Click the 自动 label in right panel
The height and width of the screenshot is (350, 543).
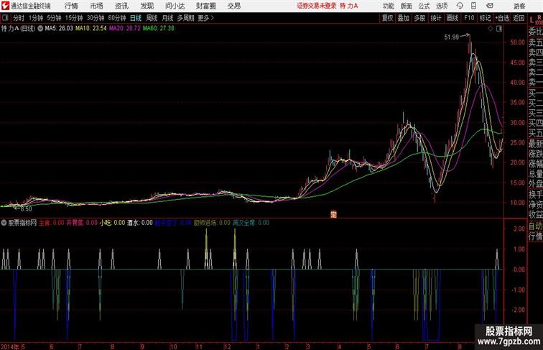535,226
